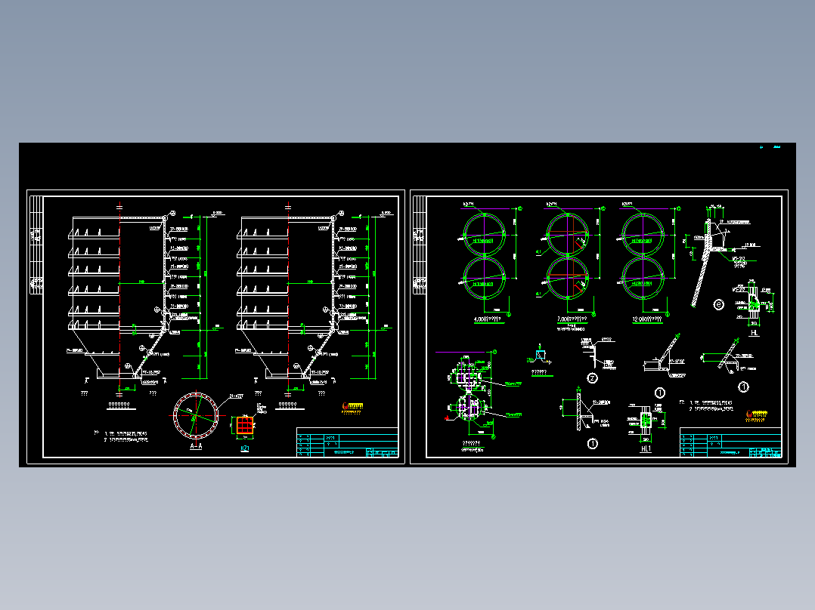Pick the orange BZ1 grid detail
The image size is (815, 610).
pyautogui.click(x=245, y=425)
